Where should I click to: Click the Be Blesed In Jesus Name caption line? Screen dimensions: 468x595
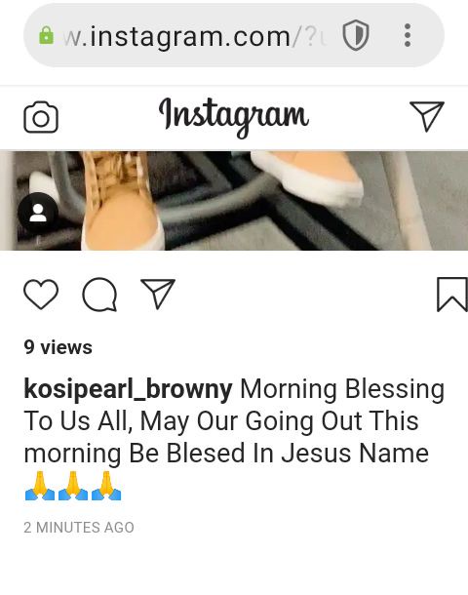pyautogui.click(x=279, y=454)
